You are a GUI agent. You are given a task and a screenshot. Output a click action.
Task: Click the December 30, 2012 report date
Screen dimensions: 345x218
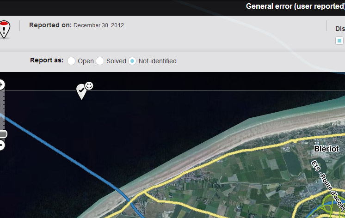tap(99, 25)
